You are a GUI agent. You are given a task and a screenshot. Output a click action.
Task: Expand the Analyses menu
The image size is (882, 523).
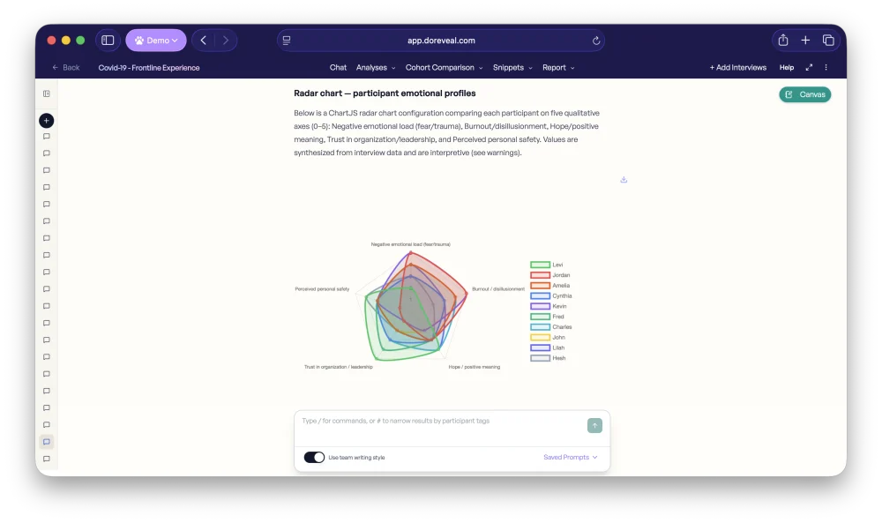(x=376, y=68)
